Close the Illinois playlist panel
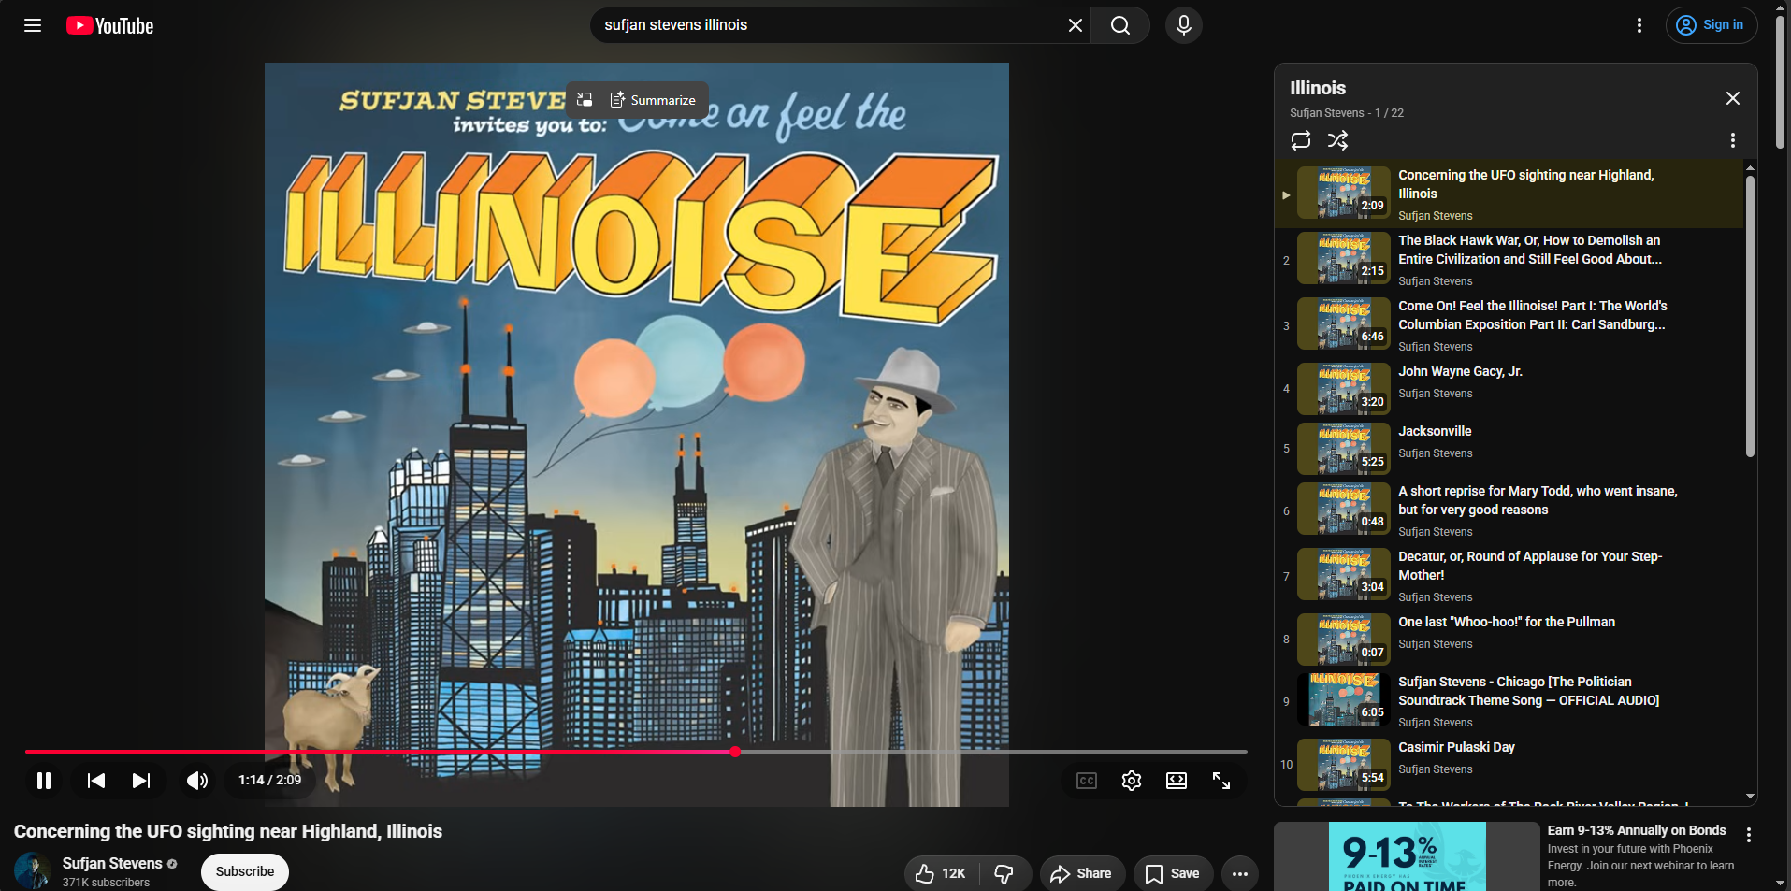1791x891 pixels. (1732, 98)
